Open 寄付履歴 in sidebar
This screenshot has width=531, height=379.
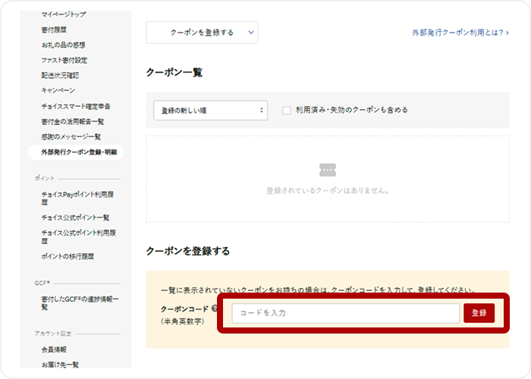pyautogui.click(x=54, y=30)
